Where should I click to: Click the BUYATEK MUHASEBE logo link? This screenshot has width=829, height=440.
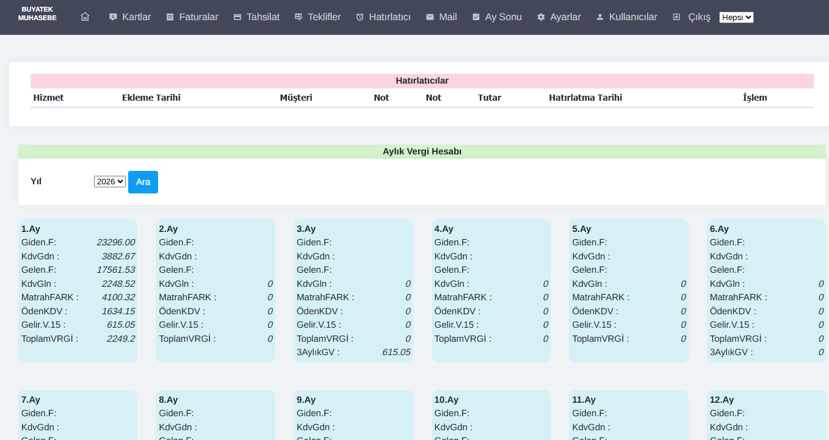37,14
